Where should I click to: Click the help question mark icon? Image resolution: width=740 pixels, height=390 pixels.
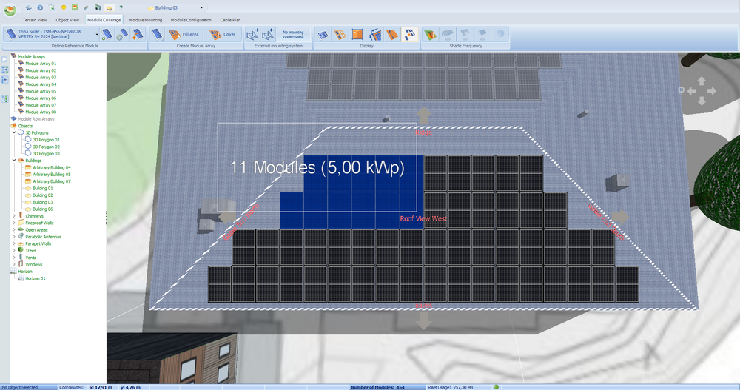(x=121, y=7)
